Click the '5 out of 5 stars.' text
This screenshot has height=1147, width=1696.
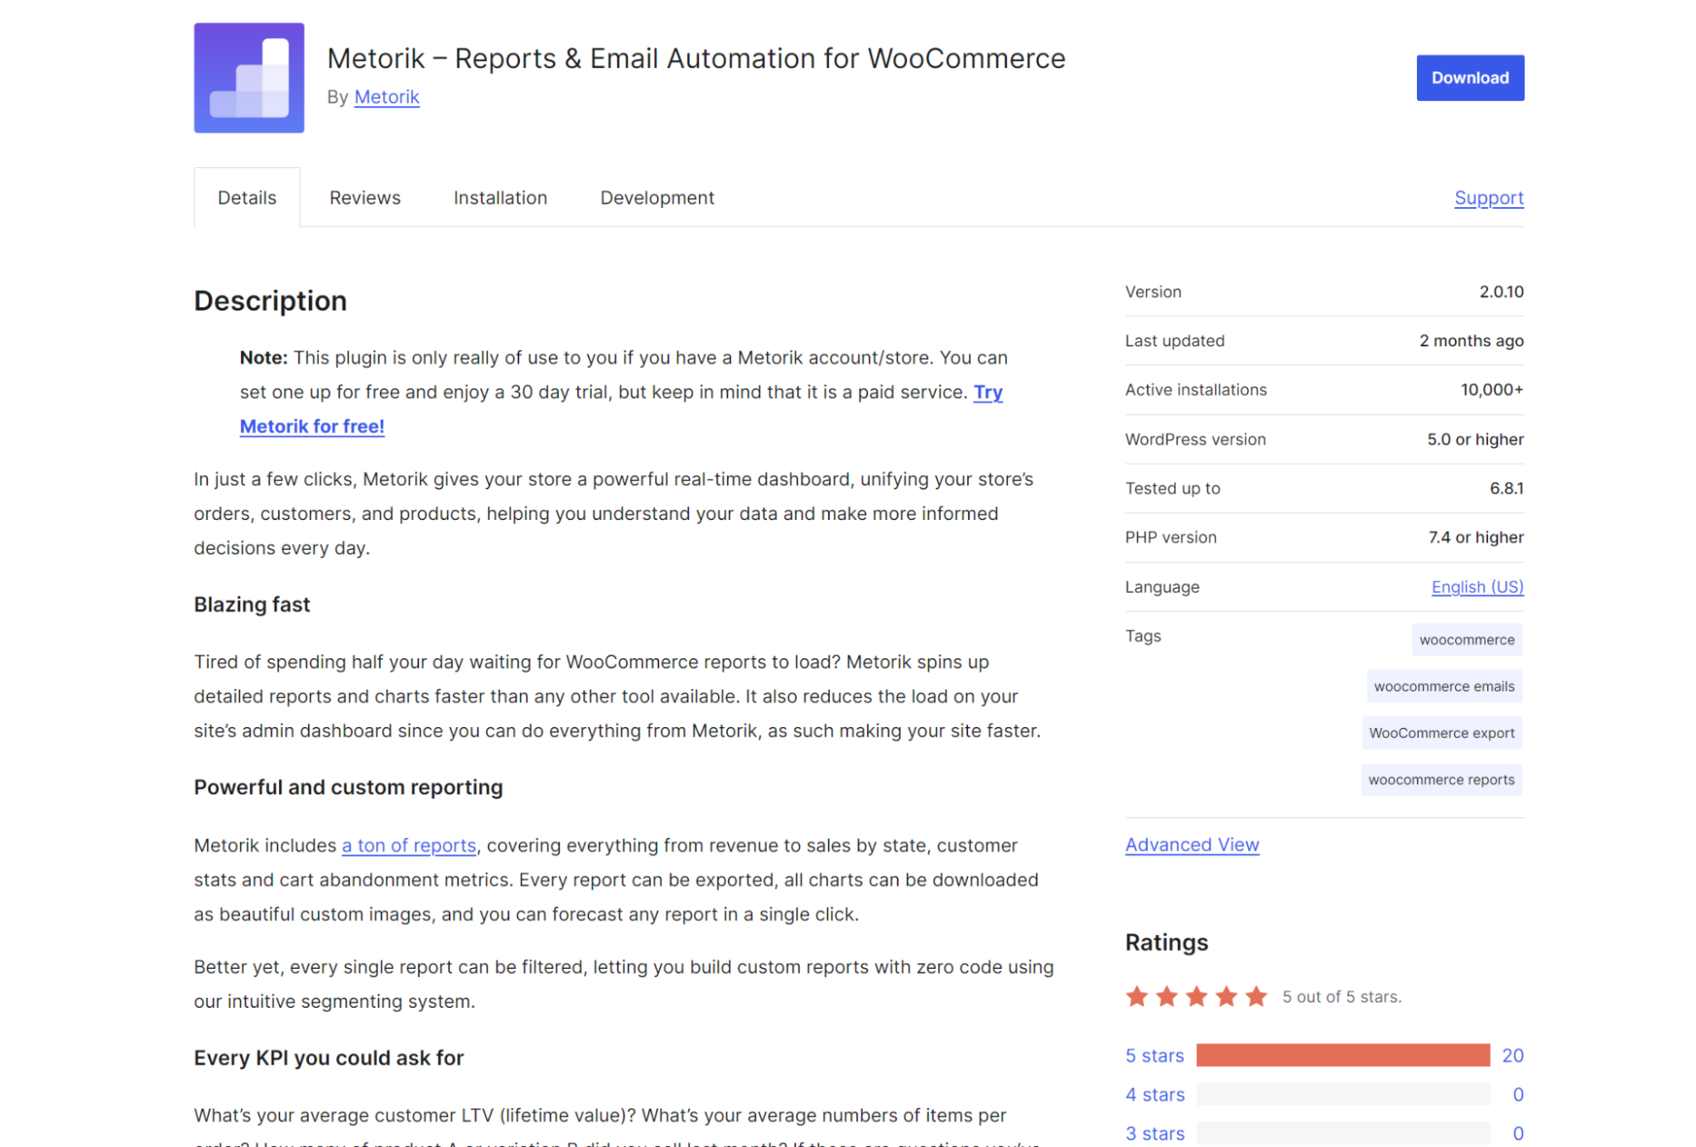coord(1341,997)
